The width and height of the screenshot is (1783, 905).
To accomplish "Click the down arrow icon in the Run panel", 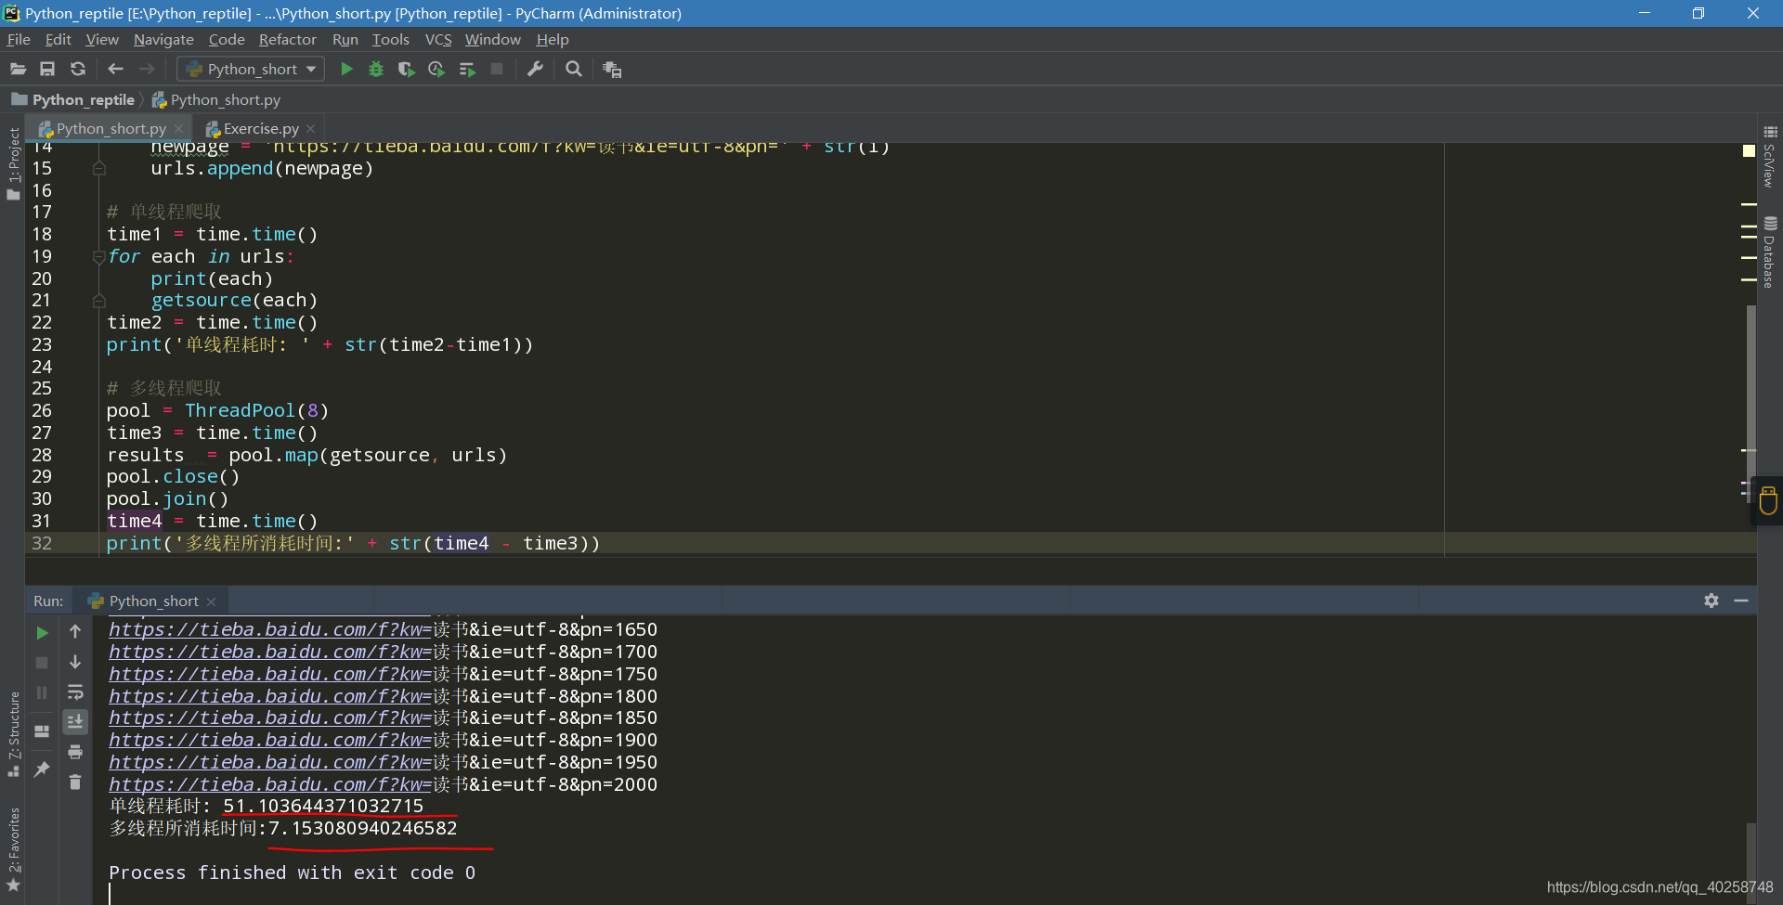I will (x=75, y=662).
